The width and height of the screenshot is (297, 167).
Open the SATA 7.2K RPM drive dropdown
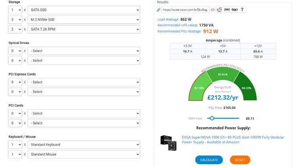pos(84,29)
